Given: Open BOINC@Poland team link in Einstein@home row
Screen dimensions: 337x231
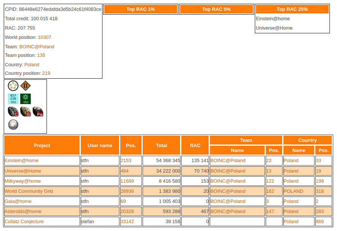Looking at the screenshot, I should 228,161.
